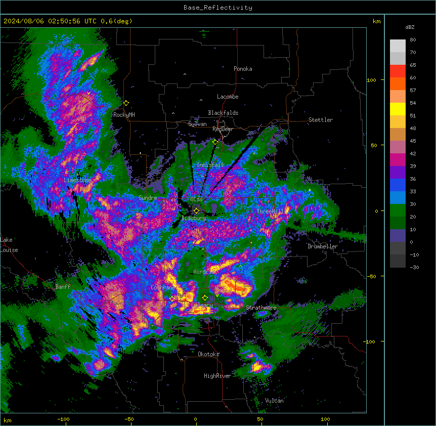Select the -50 tick label on the right axis
The height and width of the screenshot is (426, 436).
point(371,276)
